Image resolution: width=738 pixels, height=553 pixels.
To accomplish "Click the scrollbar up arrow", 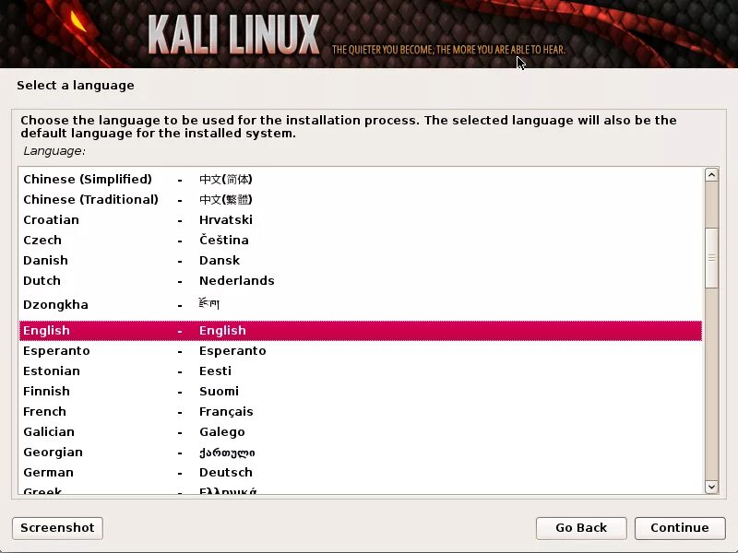I will tap(711, 175).
